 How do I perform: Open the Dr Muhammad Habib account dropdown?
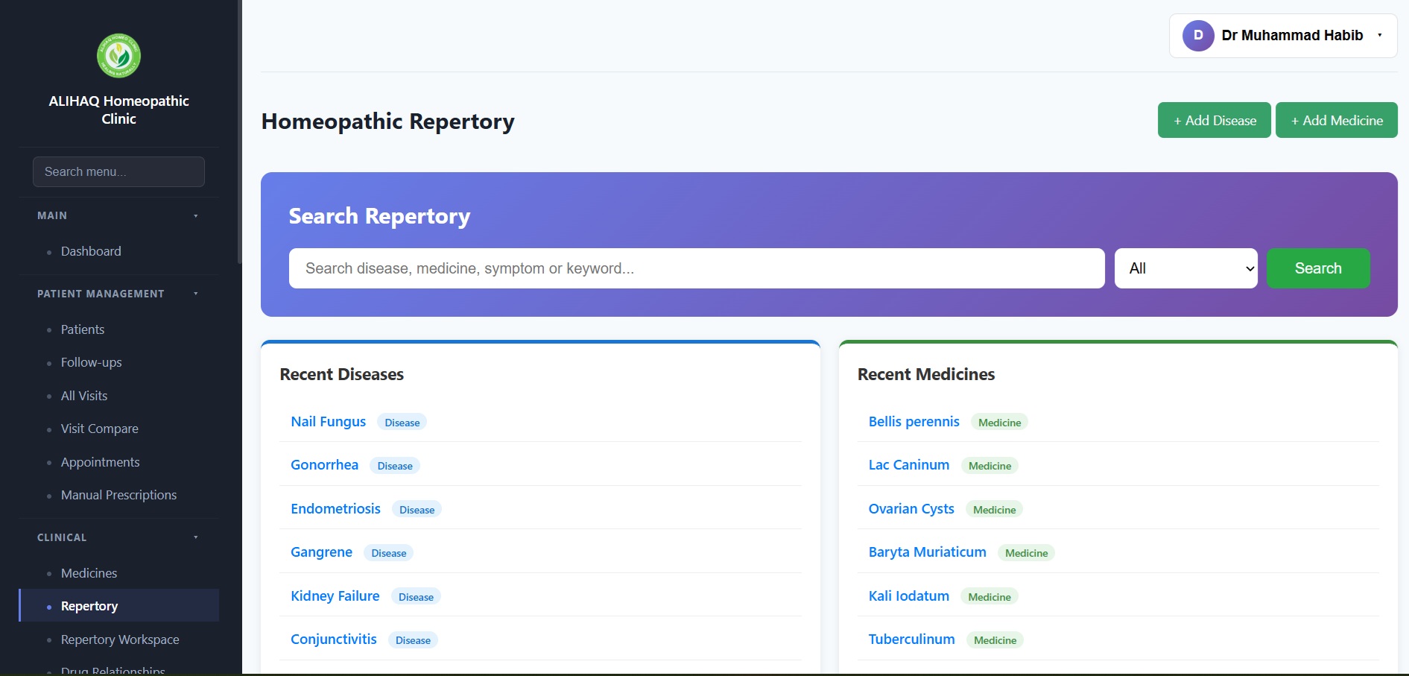[1283, 36]
